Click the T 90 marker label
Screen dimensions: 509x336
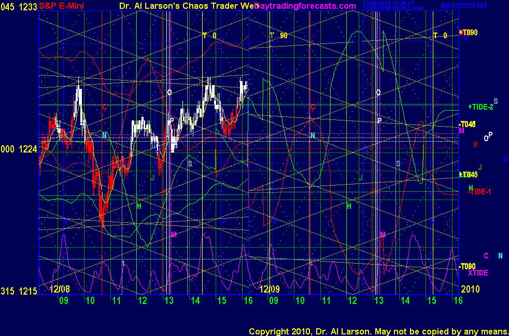[x=279, y=36]
